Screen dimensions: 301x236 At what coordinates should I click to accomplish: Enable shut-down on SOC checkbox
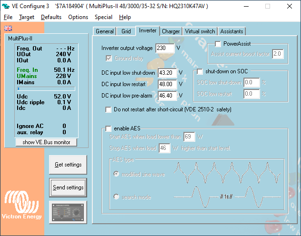click(x=200, y=72)
